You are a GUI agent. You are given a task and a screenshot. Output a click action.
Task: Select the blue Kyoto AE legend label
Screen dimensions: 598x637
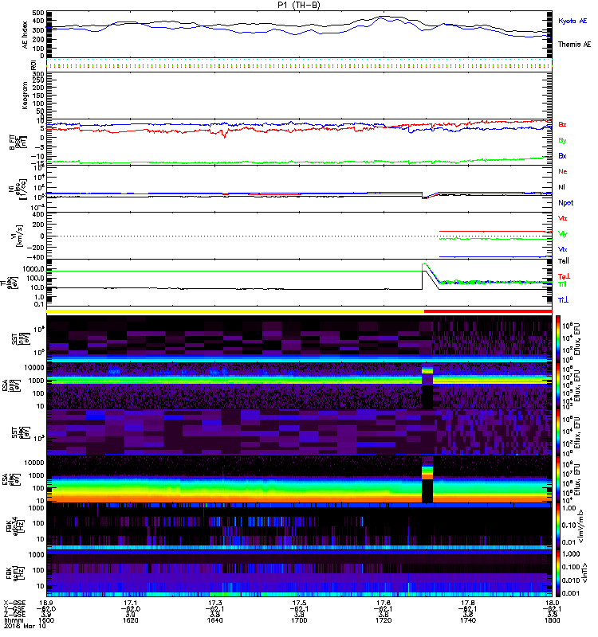572,21
